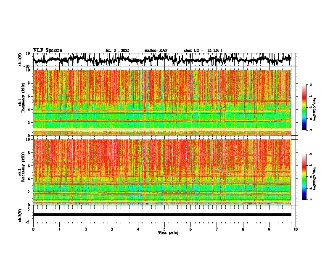
Task: Click the "4" kHz tick on ch.2 spectrogram
Action: click(29, 179)
